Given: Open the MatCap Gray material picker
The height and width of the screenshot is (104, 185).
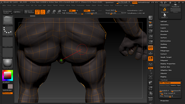Looking at the screenshot, I should [x=8, y=64].
